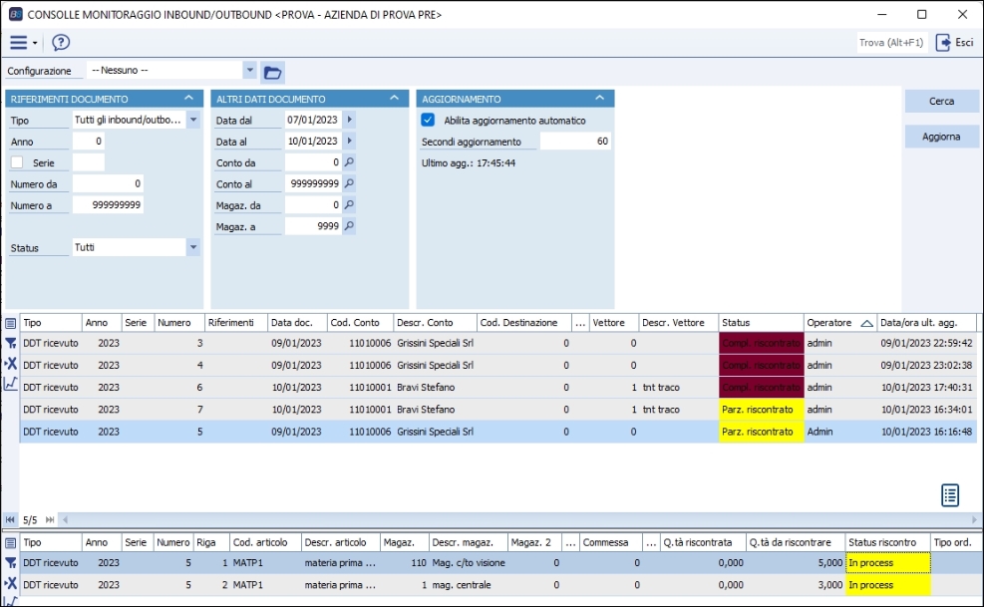Toggle Abilita aggiornamento automatico checkbox
Viewport: 984px width, 607px height.
[x=429, y=121]
